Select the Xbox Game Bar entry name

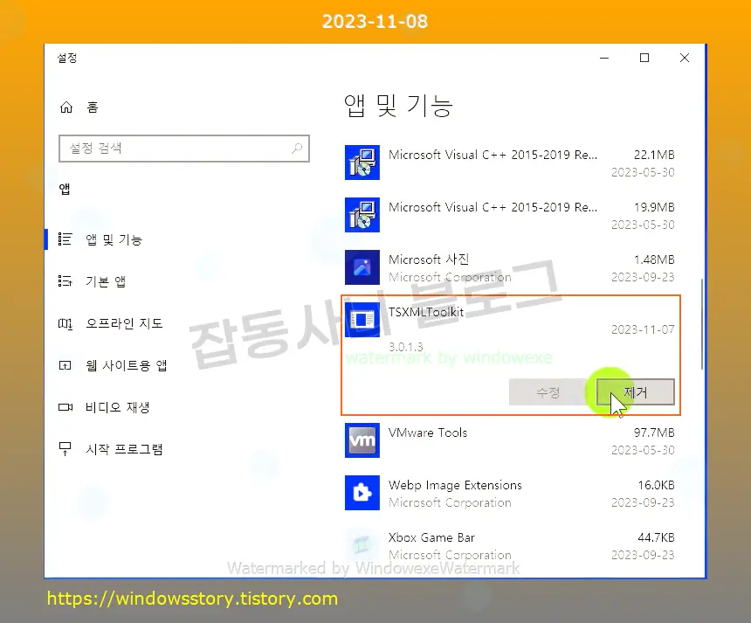point(431,537)
